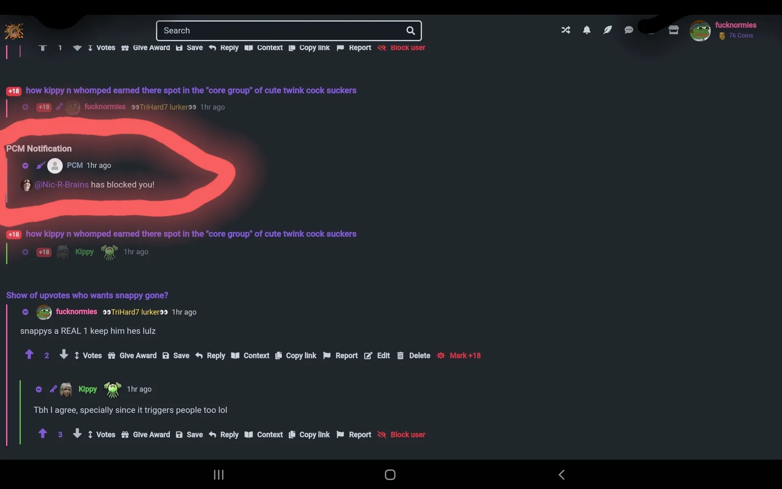
Task: Click the Reply button on snappys comment
Action: tap(215, 355)
